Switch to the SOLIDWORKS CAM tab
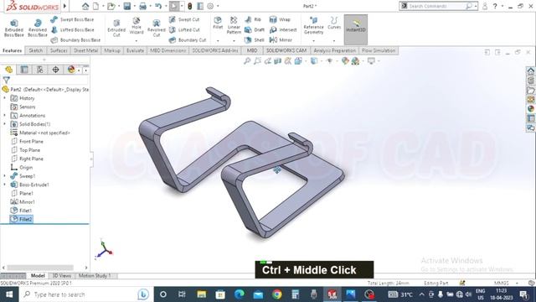 286,50
